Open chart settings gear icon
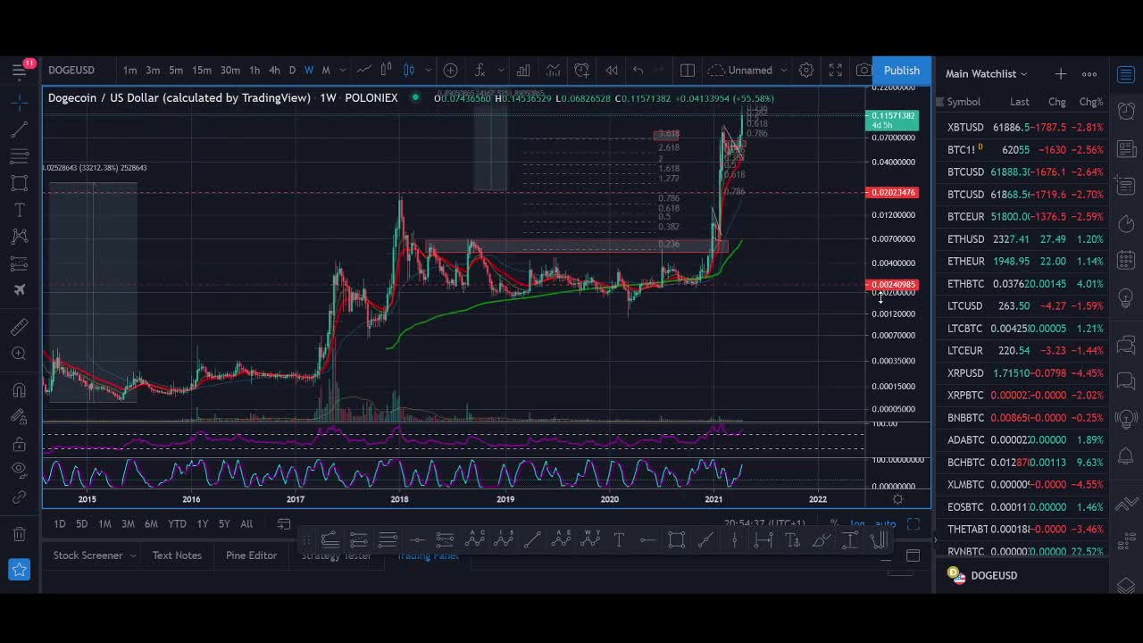This screenshot has height=643, width=1143. point(806,71)
